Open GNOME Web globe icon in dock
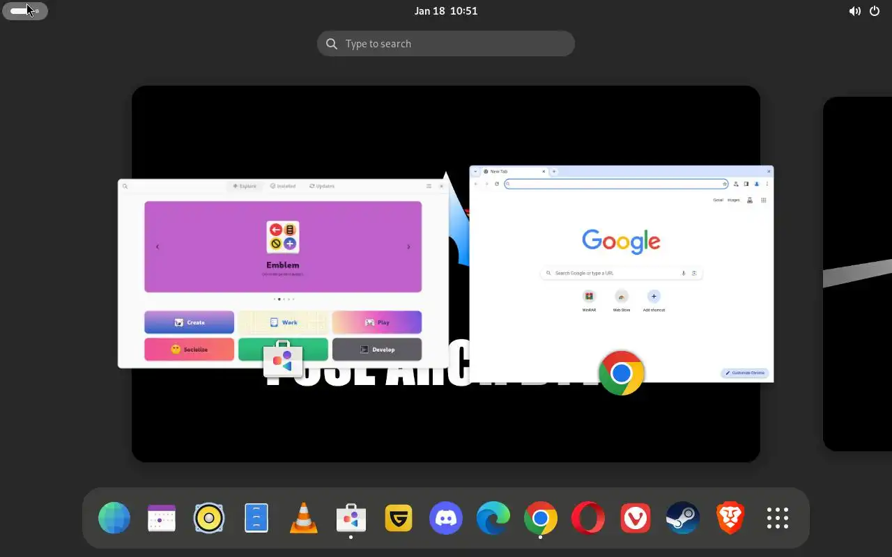The height and width of the screenshot is (557, 892). coord(114,518)
